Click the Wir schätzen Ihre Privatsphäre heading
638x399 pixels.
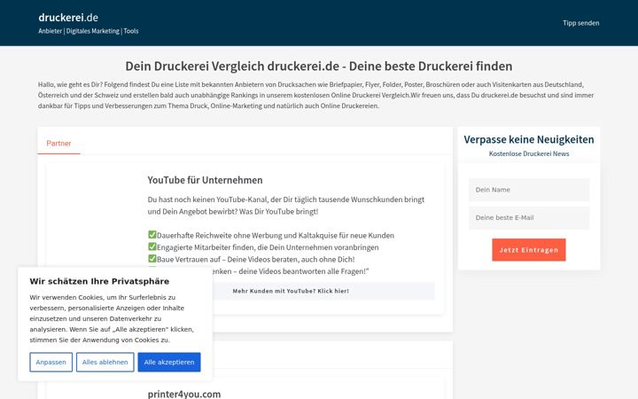coord(99,281)
